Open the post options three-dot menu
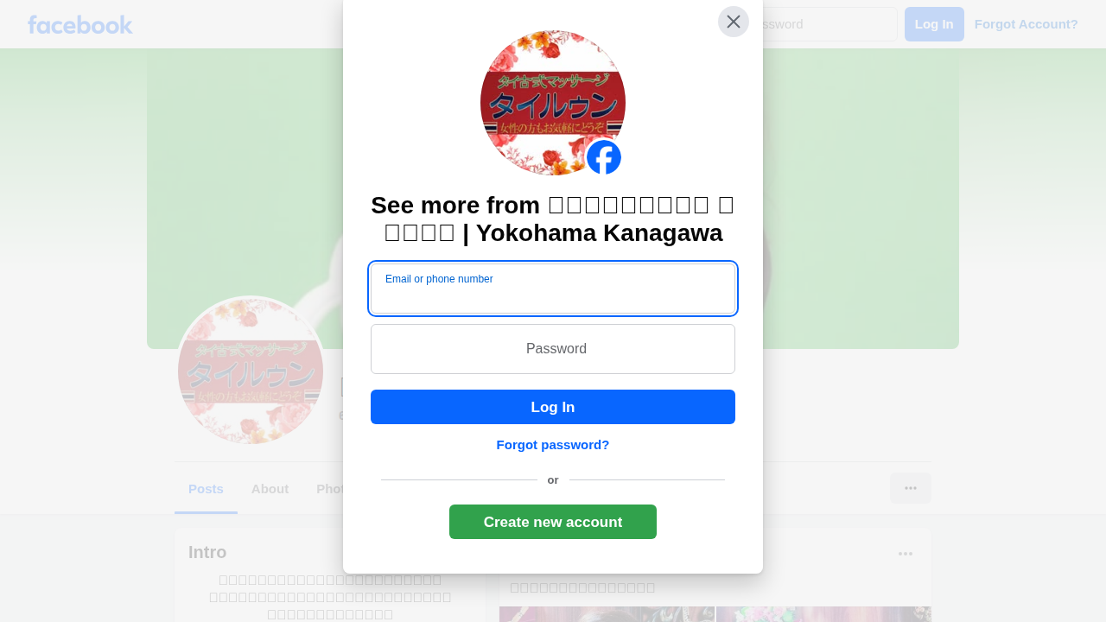Image resolution: width=1106 pixels, height=622 pixels. pos(906,554)
